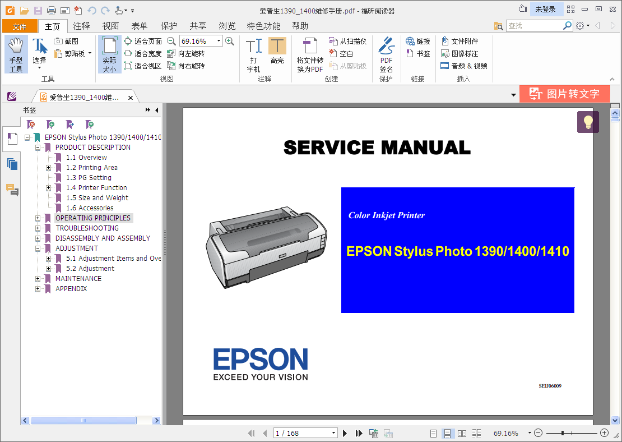Click the delete bookmark icon
Screen dimensions: 622x442
coord(31,125)
